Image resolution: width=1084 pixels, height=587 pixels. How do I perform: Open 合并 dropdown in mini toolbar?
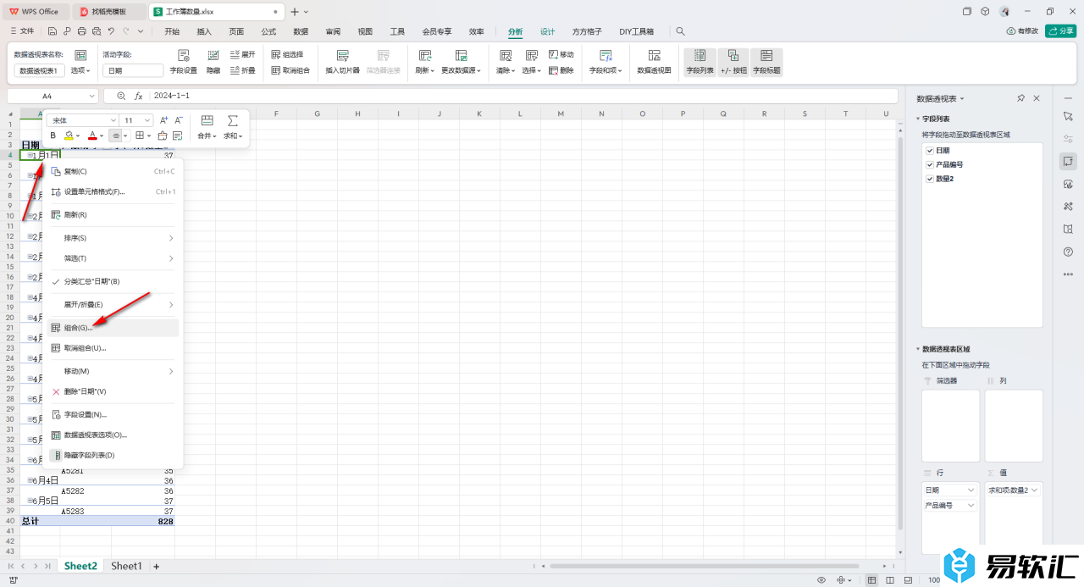(x=207, y=136)
